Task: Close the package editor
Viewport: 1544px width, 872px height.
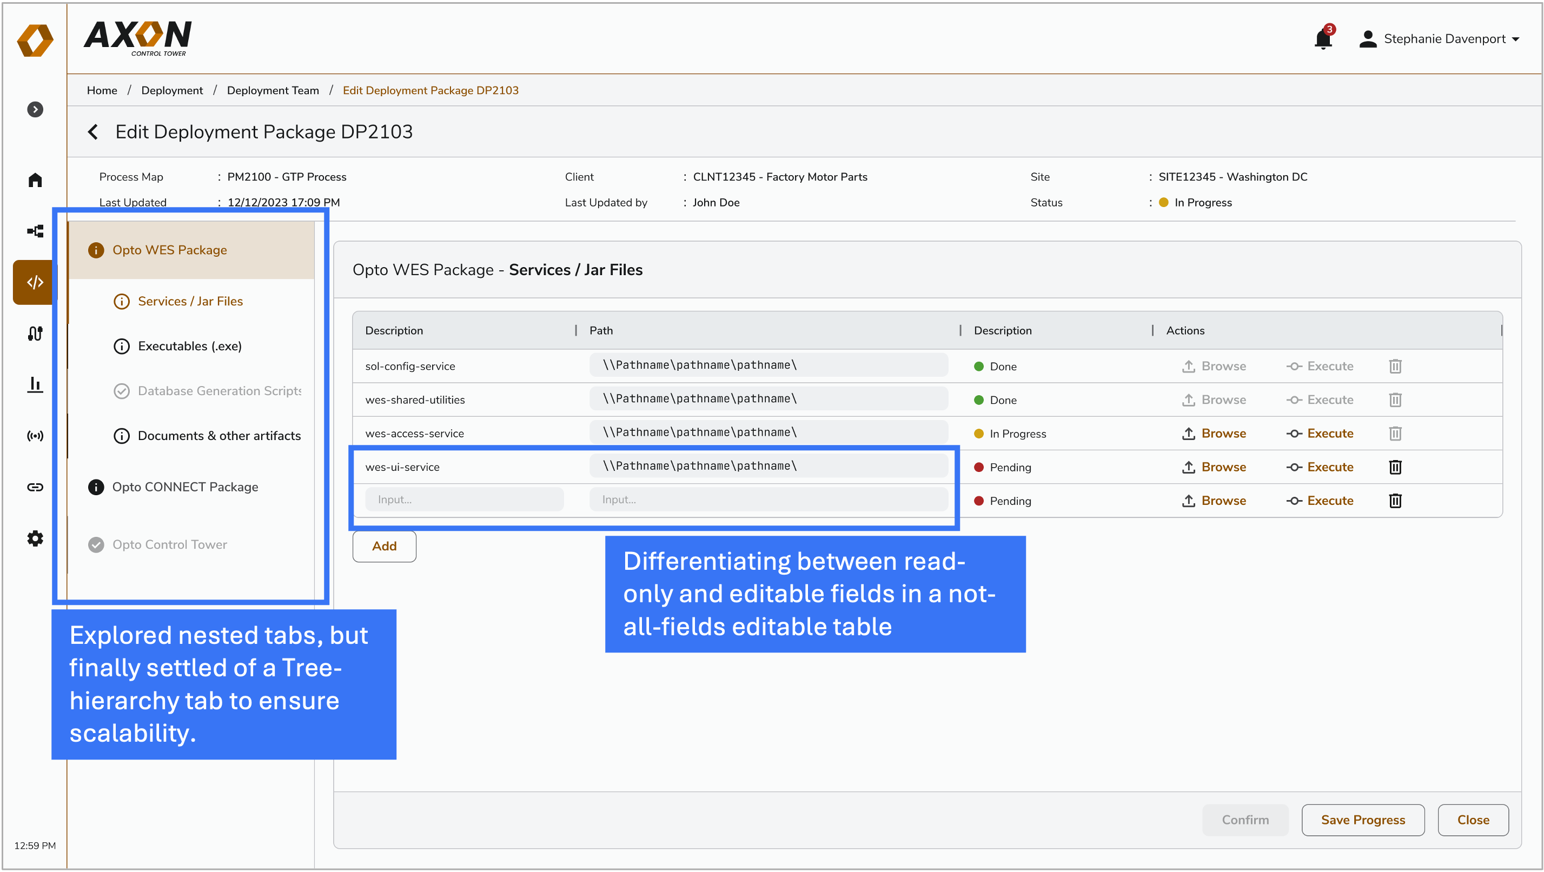Action: pyautogui.click(x=1473, y=820)
